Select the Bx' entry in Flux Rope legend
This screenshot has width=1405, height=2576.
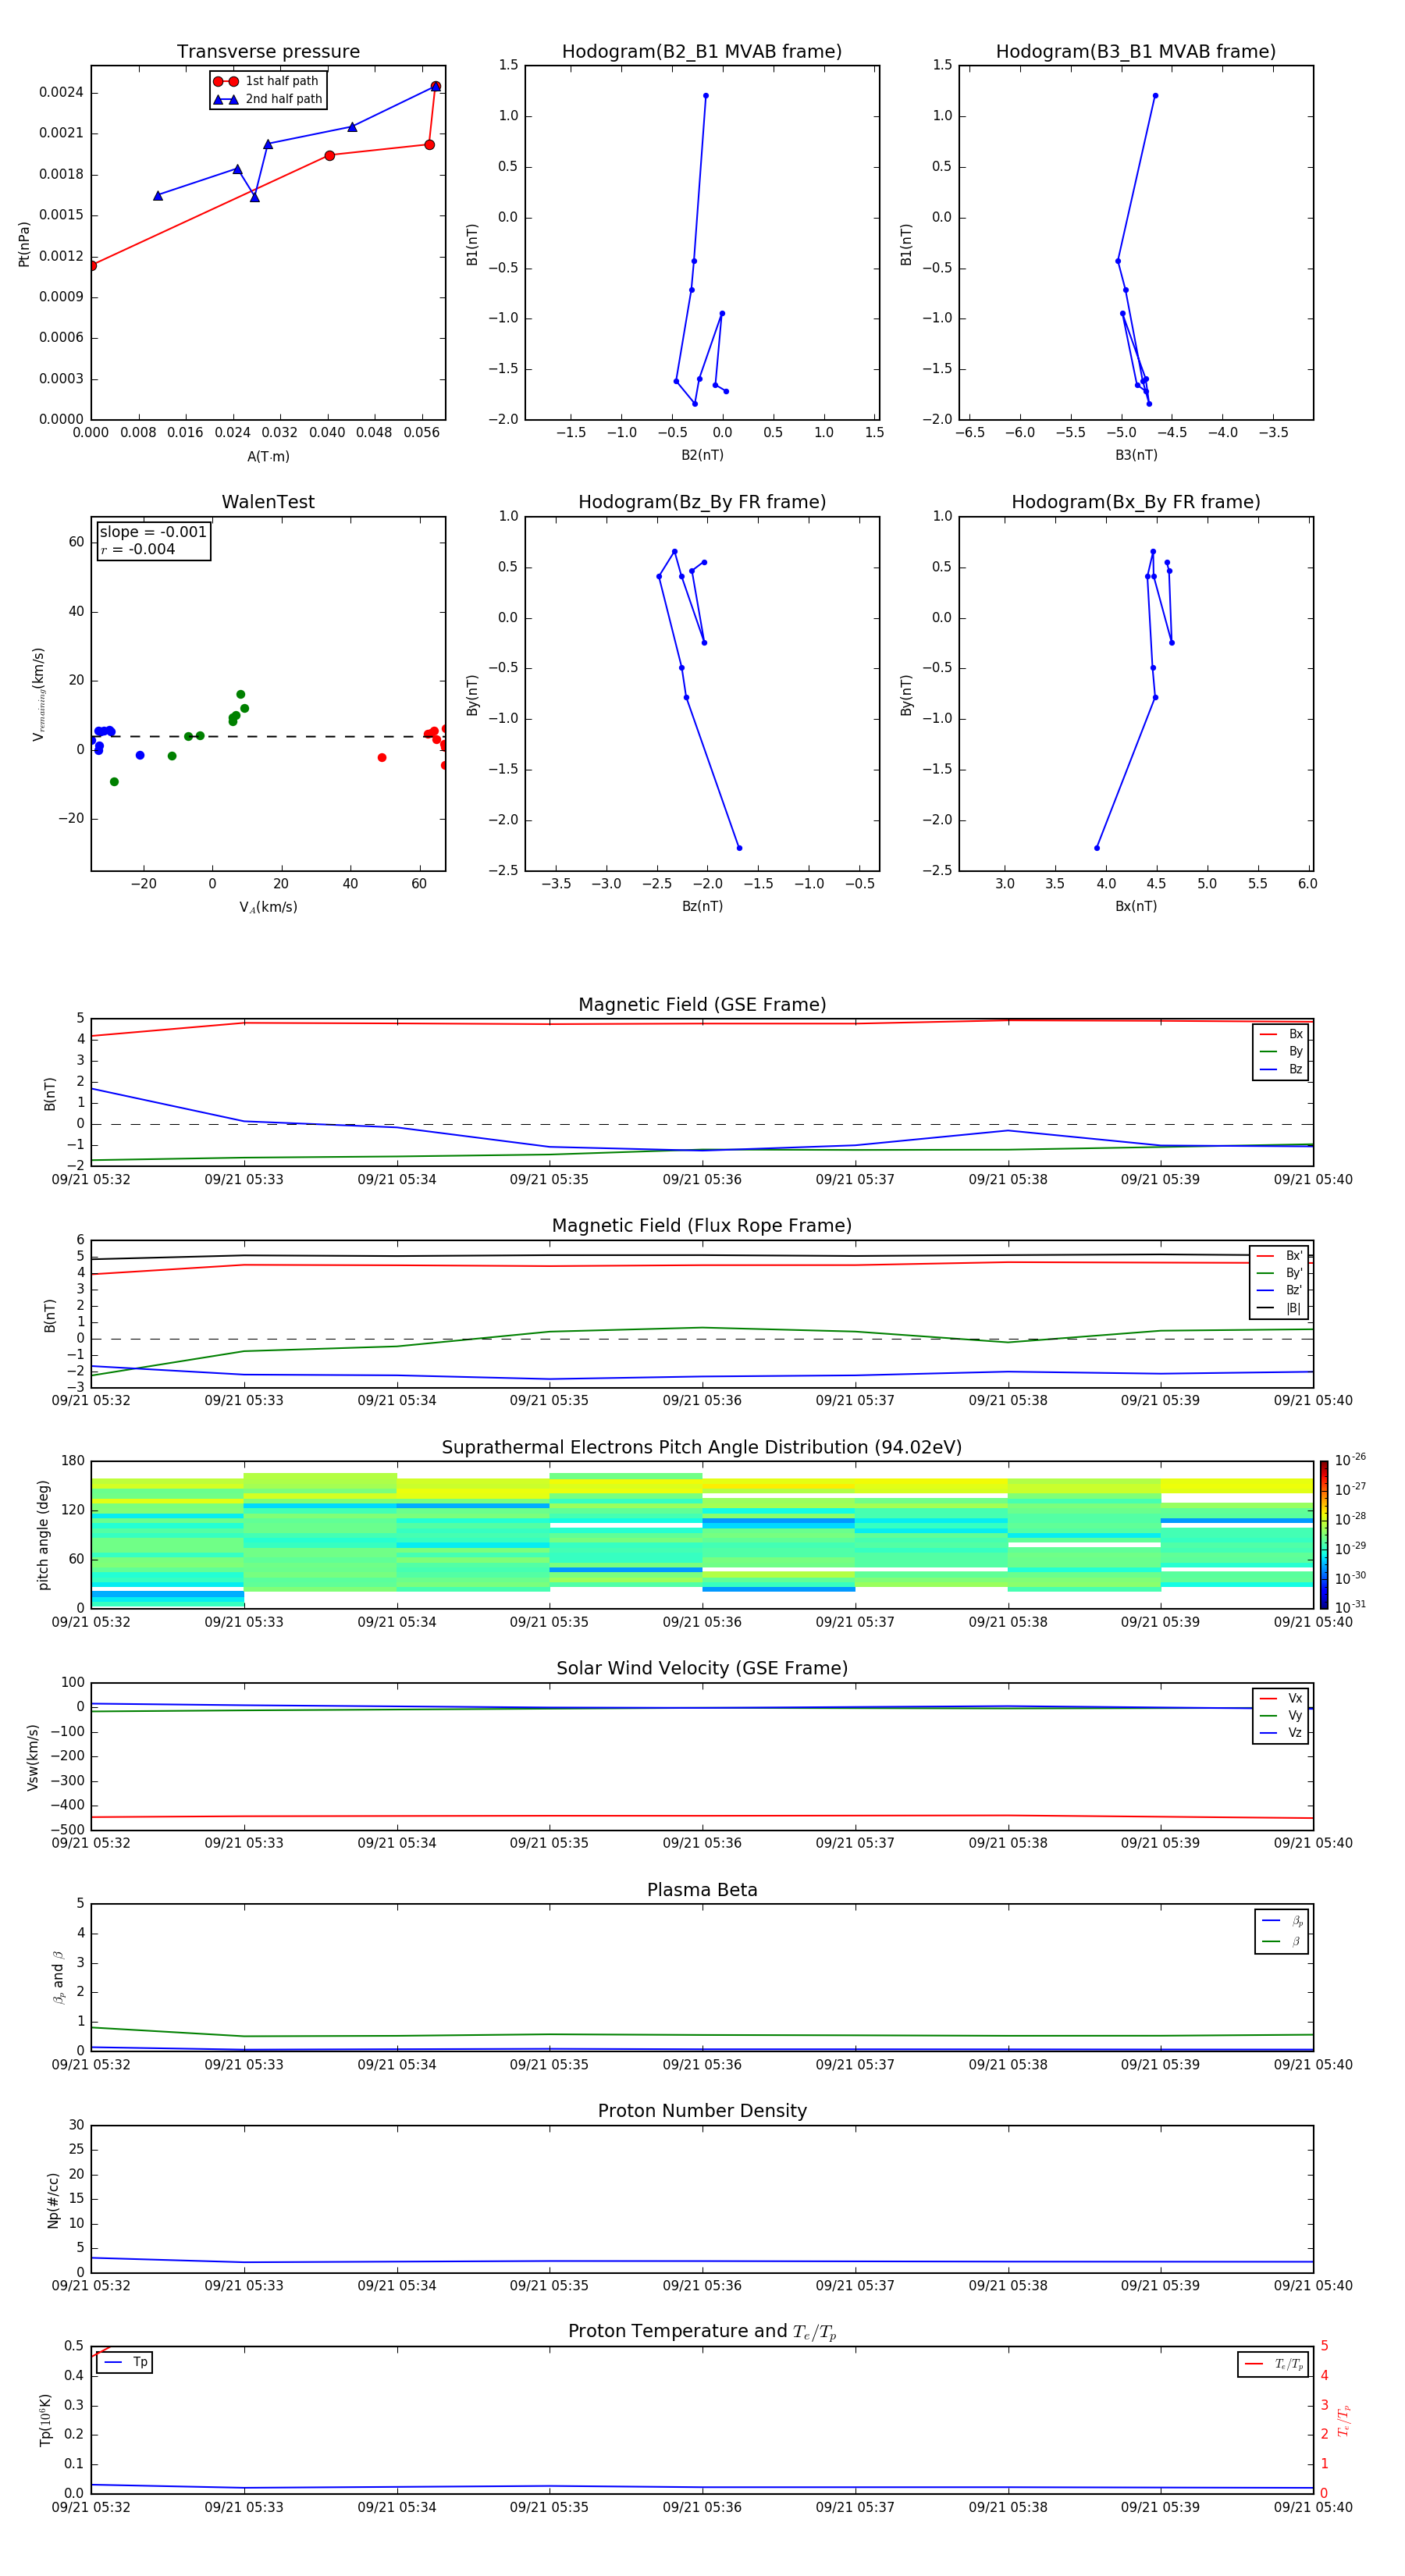1279,1256
